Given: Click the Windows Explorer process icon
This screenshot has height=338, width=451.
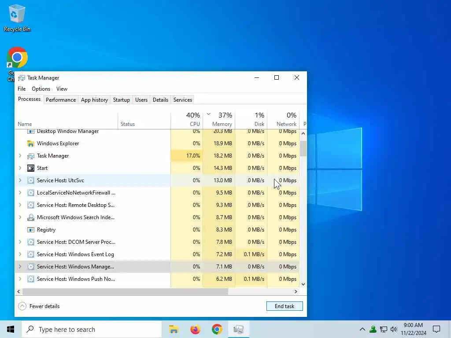Looking at the screenshot, I should click(31, 143).
